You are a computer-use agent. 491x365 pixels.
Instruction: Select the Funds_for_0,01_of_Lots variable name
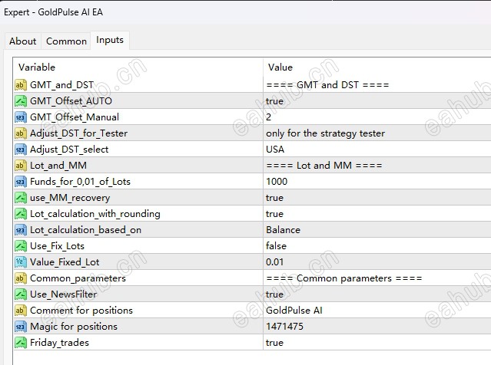point(80,182)
